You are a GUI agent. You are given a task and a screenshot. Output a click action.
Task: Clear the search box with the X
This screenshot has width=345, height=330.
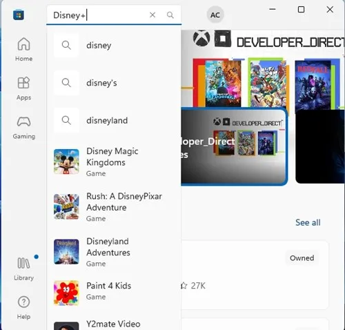point(152,15)
